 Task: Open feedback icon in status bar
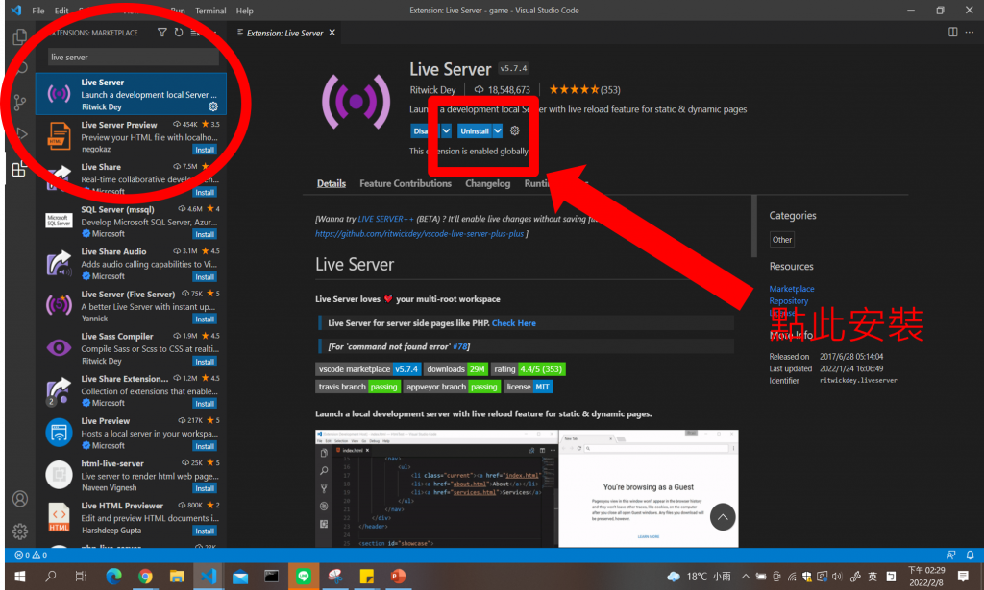click(x=951, y=555)
